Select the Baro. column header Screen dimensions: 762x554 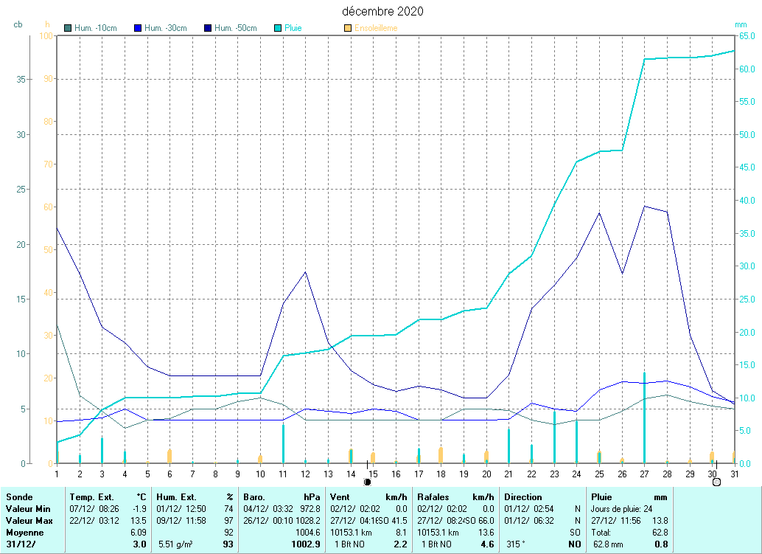coord(255,497)
